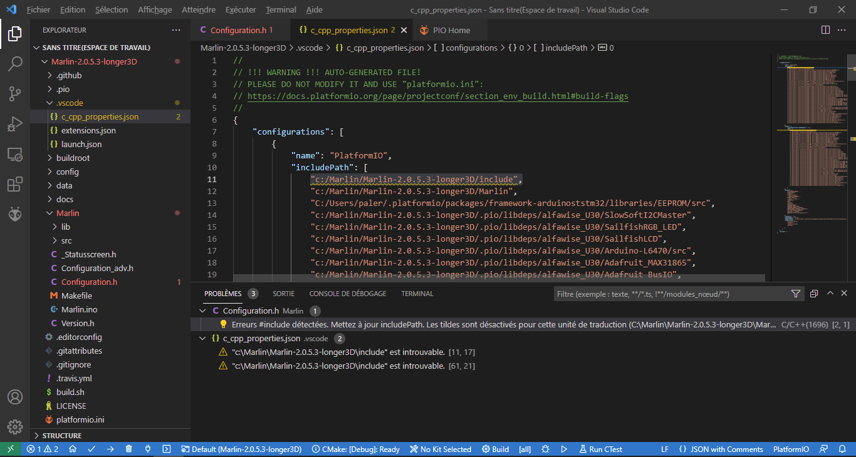Click the PlatformIO Build checkmark in status bar
The width and height of the screenshot is (856, 457).
(91, 449)
